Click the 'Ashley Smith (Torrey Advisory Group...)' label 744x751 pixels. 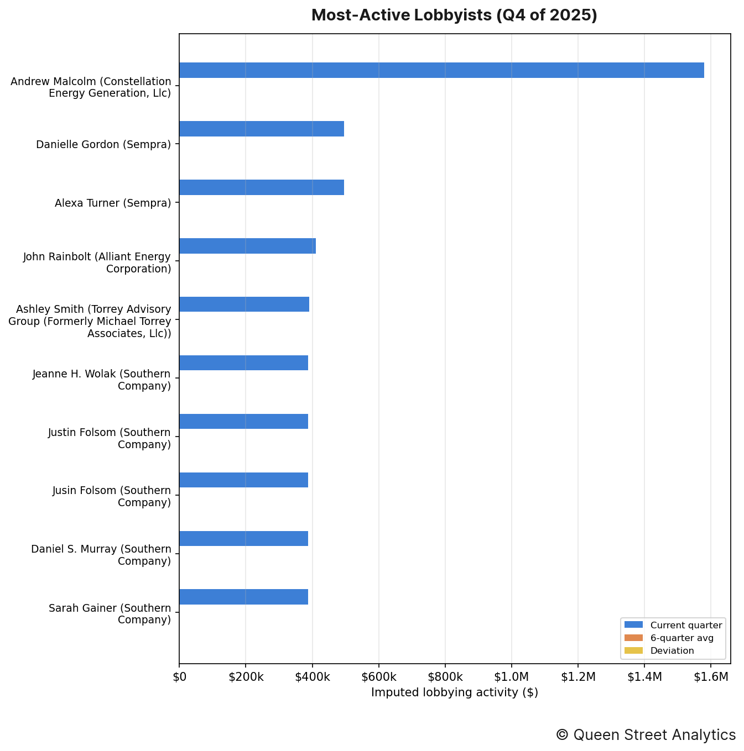tap(90, 321)
